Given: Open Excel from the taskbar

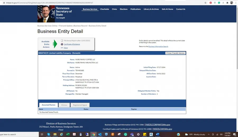Looking at the screenshot, I should (68, 134).
